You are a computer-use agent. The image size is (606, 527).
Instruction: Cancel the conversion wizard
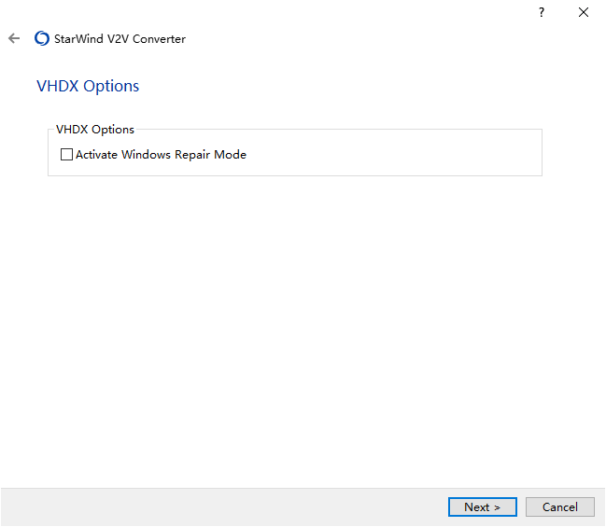point(559,506)
